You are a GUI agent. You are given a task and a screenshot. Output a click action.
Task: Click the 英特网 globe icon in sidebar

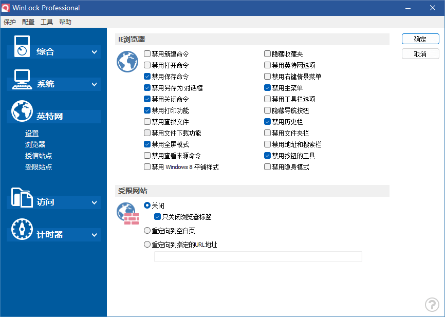click(22, 111)
